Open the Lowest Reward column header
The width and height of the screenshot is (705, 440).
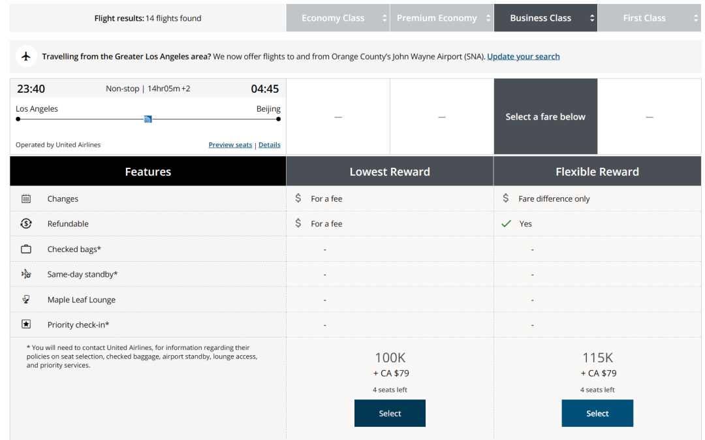tap(390, 172)
